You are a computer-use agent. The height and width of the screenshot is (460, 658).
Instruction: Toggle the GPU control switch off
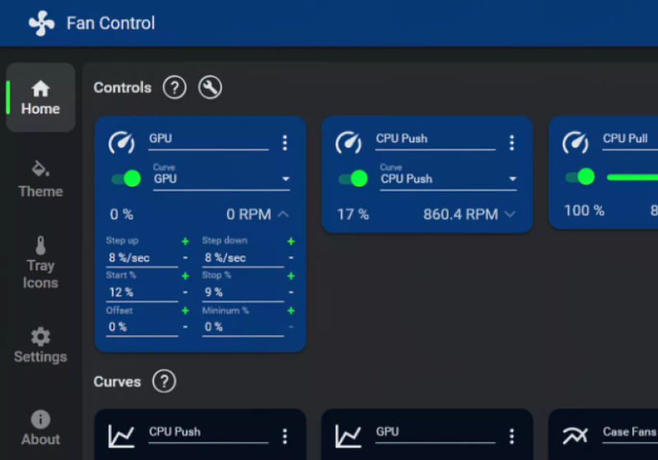click(126, 178)
